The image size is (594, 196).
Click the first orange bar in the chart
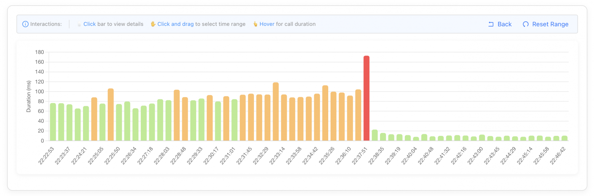94,119
